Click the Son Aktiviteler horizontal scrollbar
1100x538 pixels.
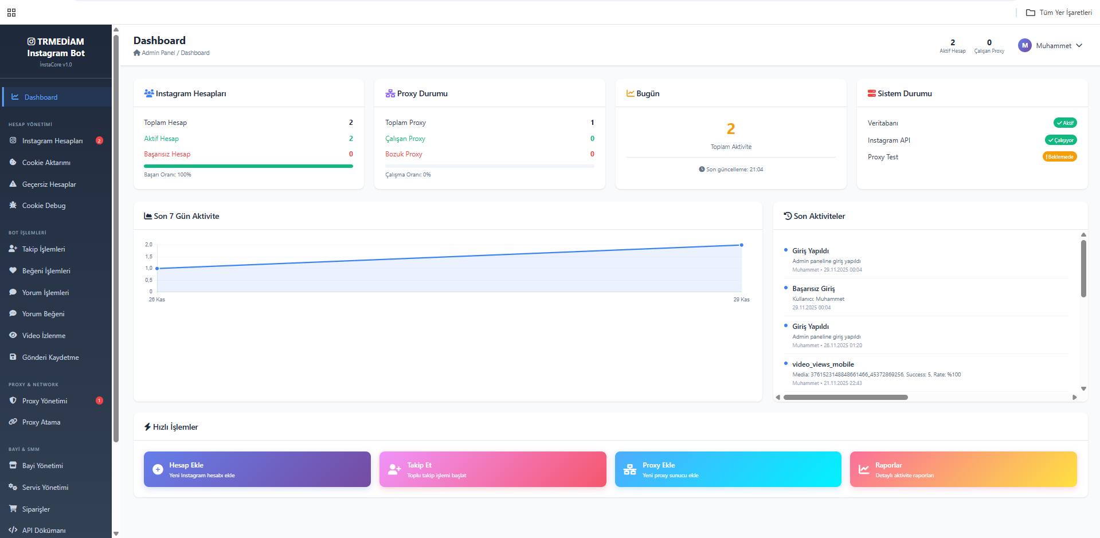click(x=845, y=397)
